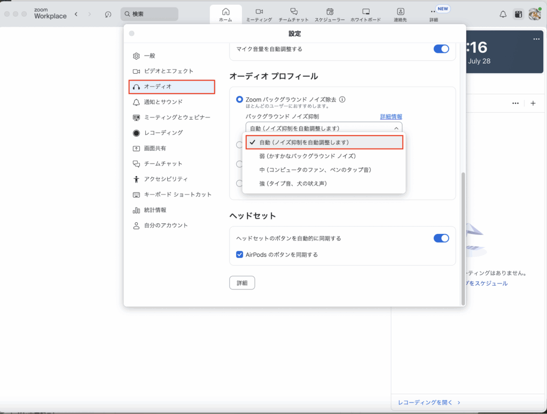
Task: Click the settings panel vertical scrollbar
Action: coord(463,239)
